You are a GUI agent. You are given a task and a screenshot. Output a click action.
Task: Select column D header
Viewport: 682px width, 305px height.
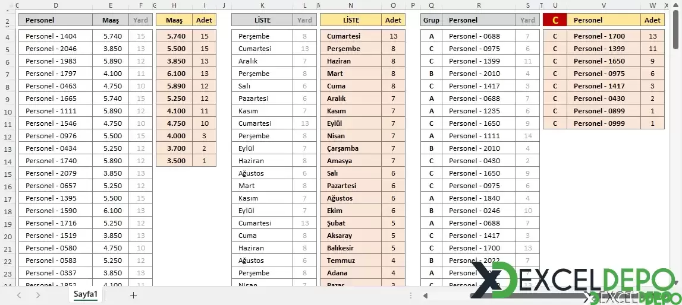[x=56, y=5]
